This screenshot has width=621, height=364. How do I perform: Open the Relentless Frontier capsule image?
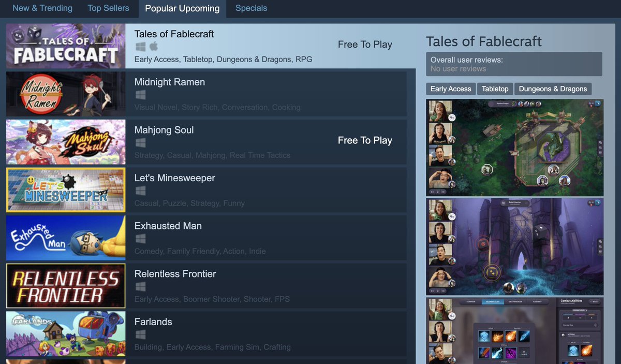[x=66, y=286]
